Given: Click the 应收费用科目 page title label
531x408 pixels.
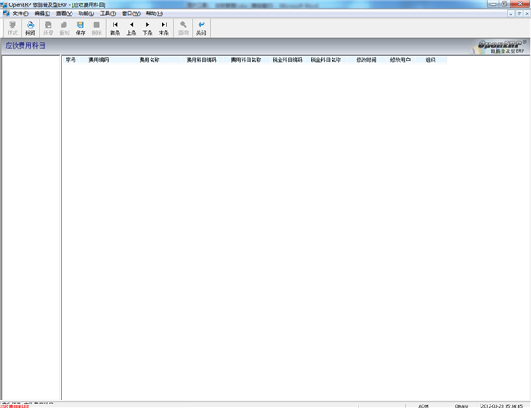Looking at the screenshot, I should pyautogui.click(x=25, y=45).
